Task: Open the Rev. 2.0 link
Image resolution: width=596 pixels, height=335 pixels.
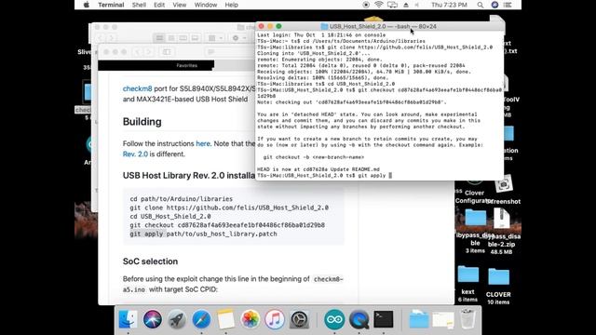Action: pos(135,154)
